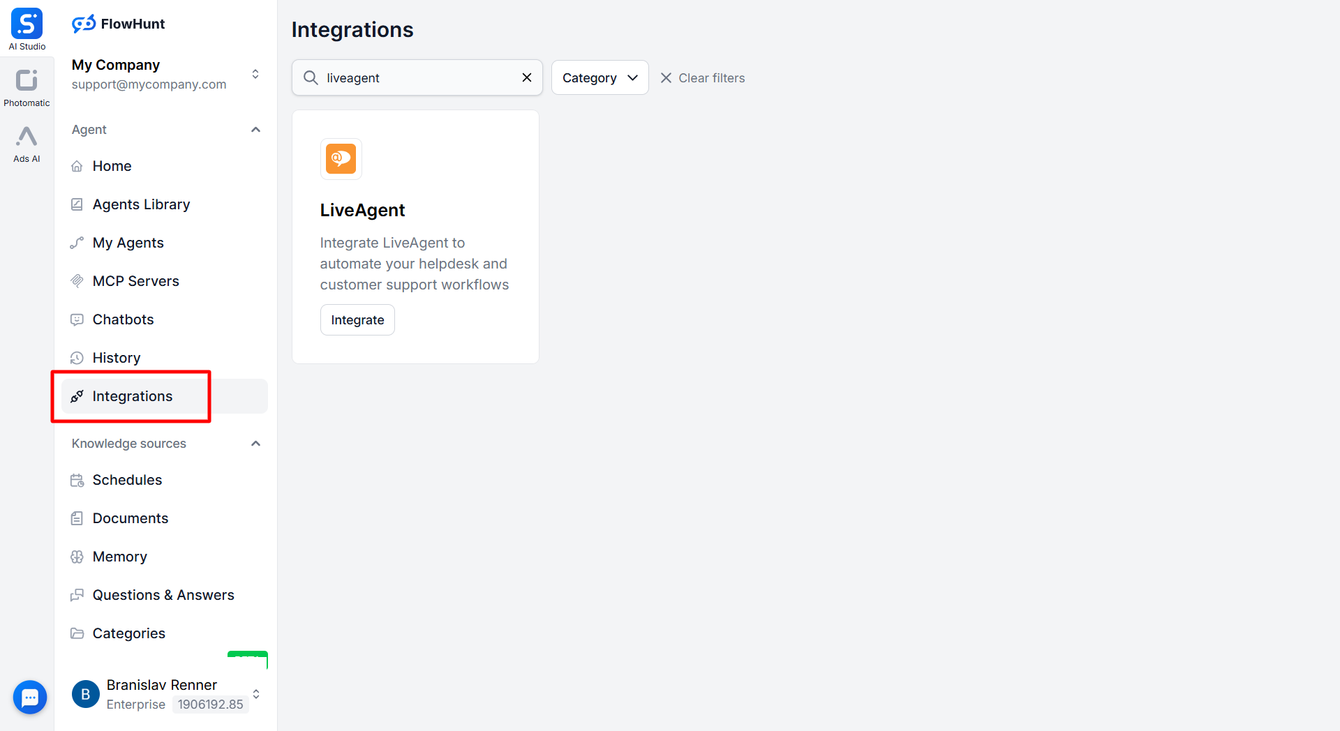The height and width of the screenshot is (731, 1340).
Task: Switch to the Photomatic app
Action: point(27,82)
